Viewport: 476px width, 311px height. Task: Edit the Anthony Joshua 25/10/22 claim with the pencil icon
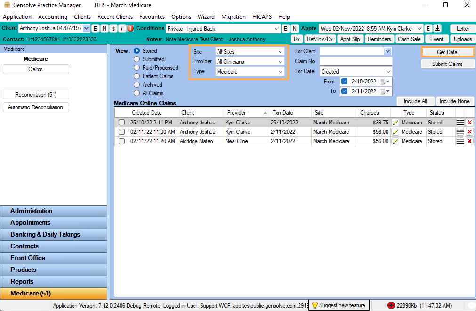click(395, 123)
